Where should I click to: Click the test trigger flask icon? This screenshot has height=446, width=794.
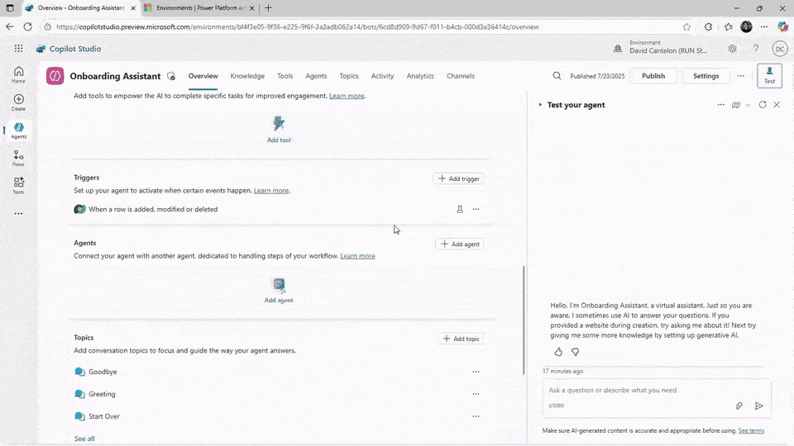click(x=460, y=209)
